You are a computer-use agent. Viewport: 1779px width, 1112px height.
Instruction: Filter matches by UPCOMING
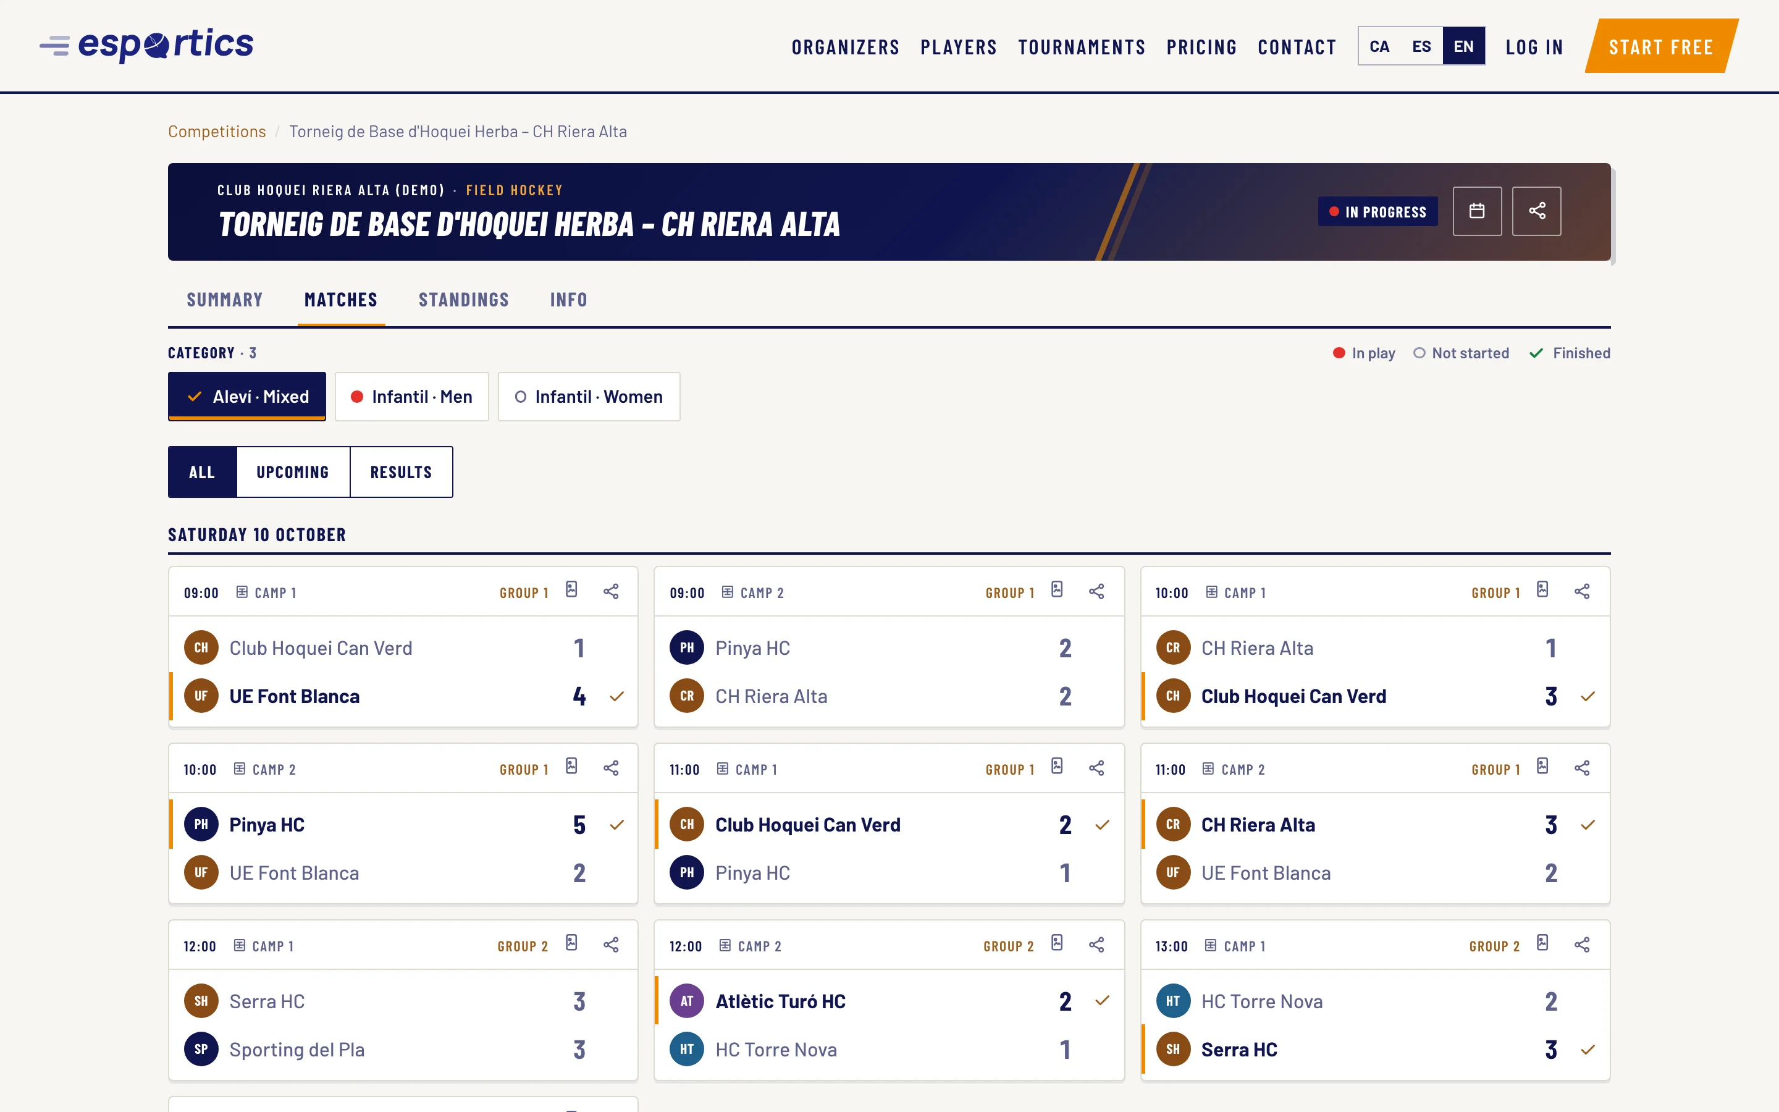click(x=293, y=472)
